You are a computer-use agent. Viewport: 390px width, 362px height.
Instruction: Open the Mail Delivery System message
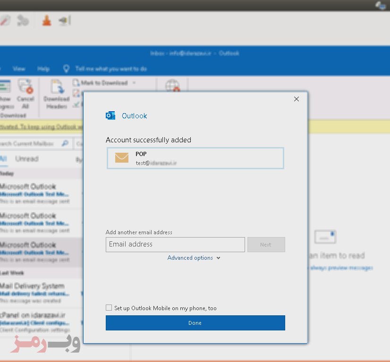pos(41,293)
